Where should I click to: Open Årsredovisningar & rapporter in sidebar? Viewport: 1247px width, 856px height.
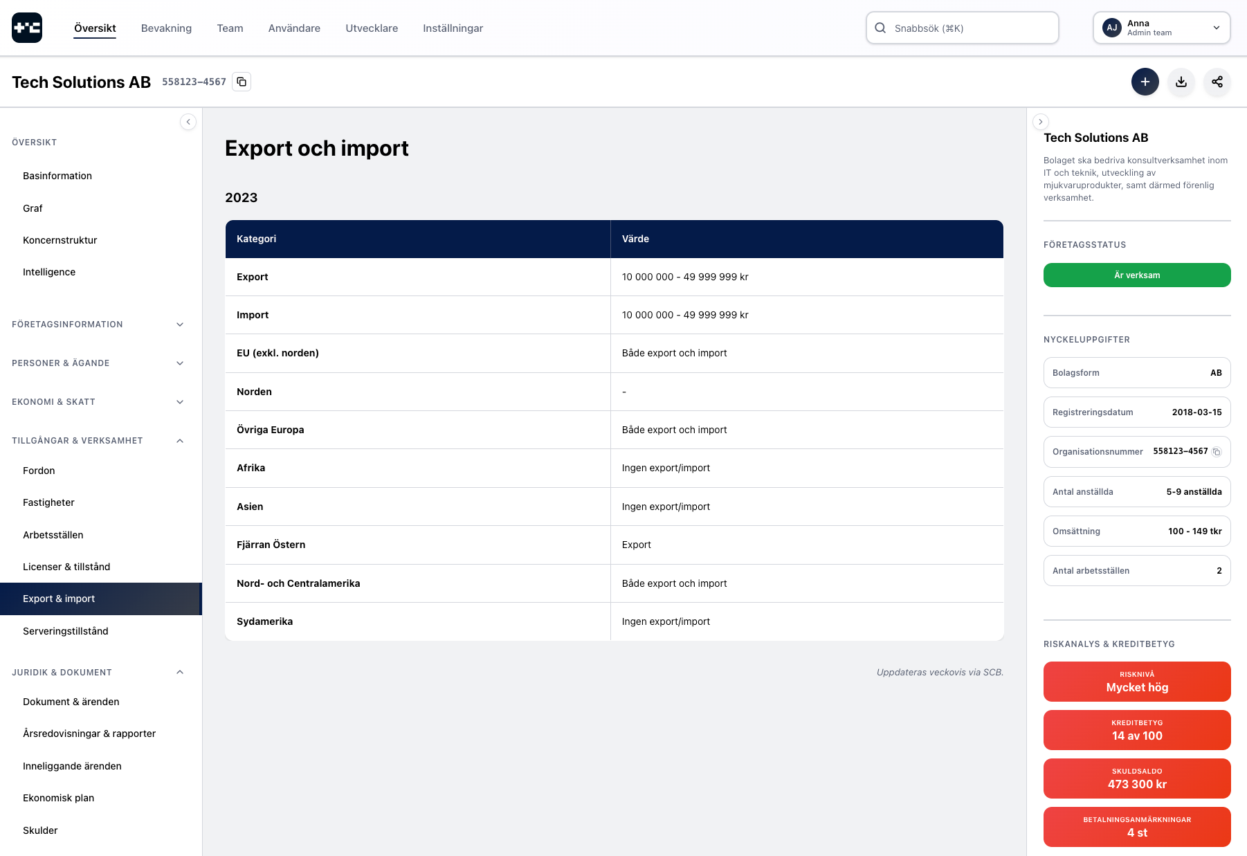click(89, 734)
